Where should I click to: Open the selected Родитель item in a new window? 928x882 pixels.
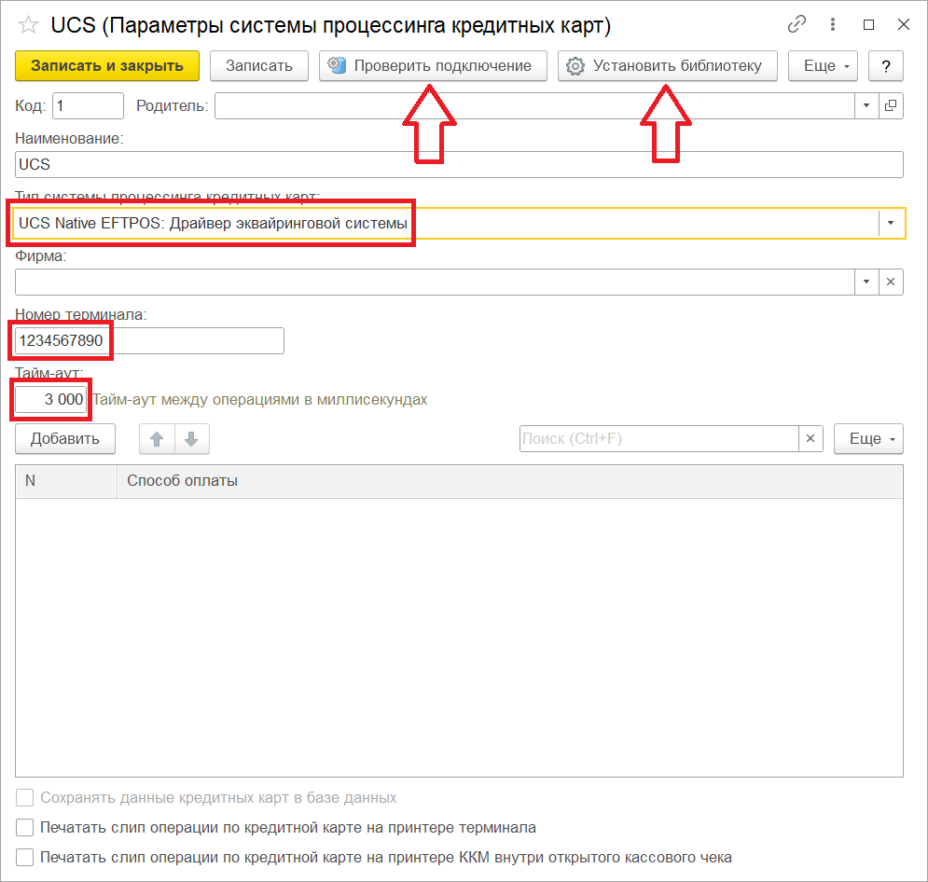pyautogui.click(x=891, y=106)
